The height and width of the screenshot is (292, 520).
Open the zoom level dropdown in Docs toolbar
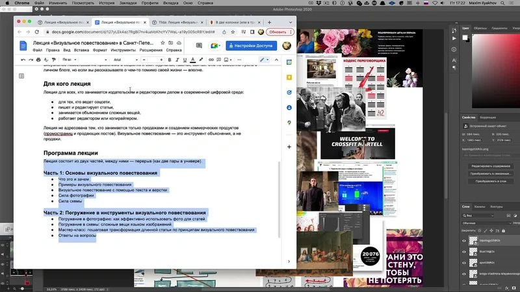coord(70,60)
